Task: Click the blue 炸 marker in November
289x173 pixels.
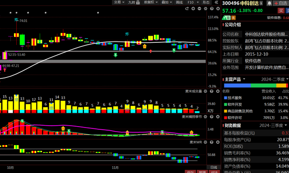Action: (x=127, y=34)
